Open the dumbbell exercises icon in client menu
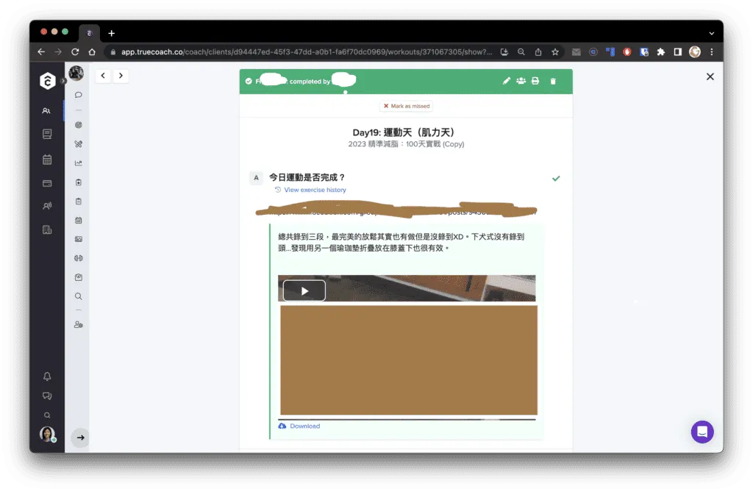Viewport: 753px width, 492px height. [x=78, y=257]
